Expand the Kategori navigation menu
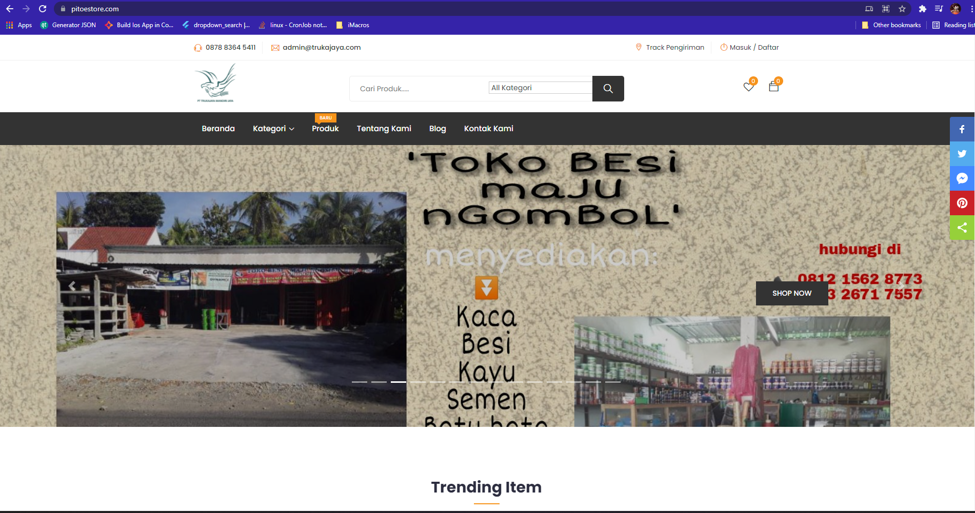This screenshot has height=513, width=975. click(x=273, y=129)
